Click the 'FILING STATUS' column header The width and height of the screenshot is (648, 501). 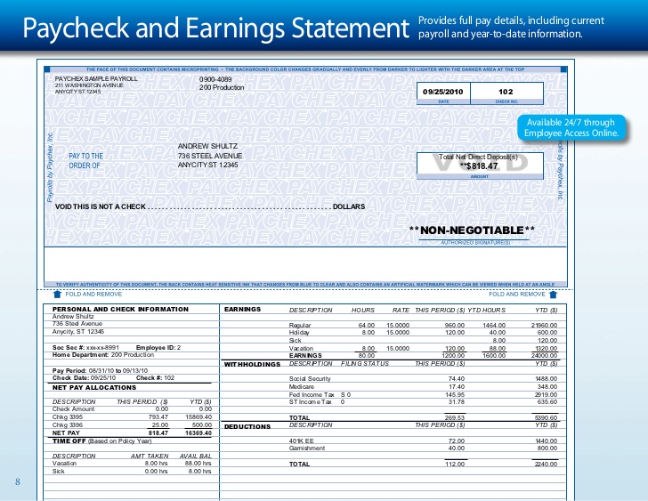pos(365,363)
